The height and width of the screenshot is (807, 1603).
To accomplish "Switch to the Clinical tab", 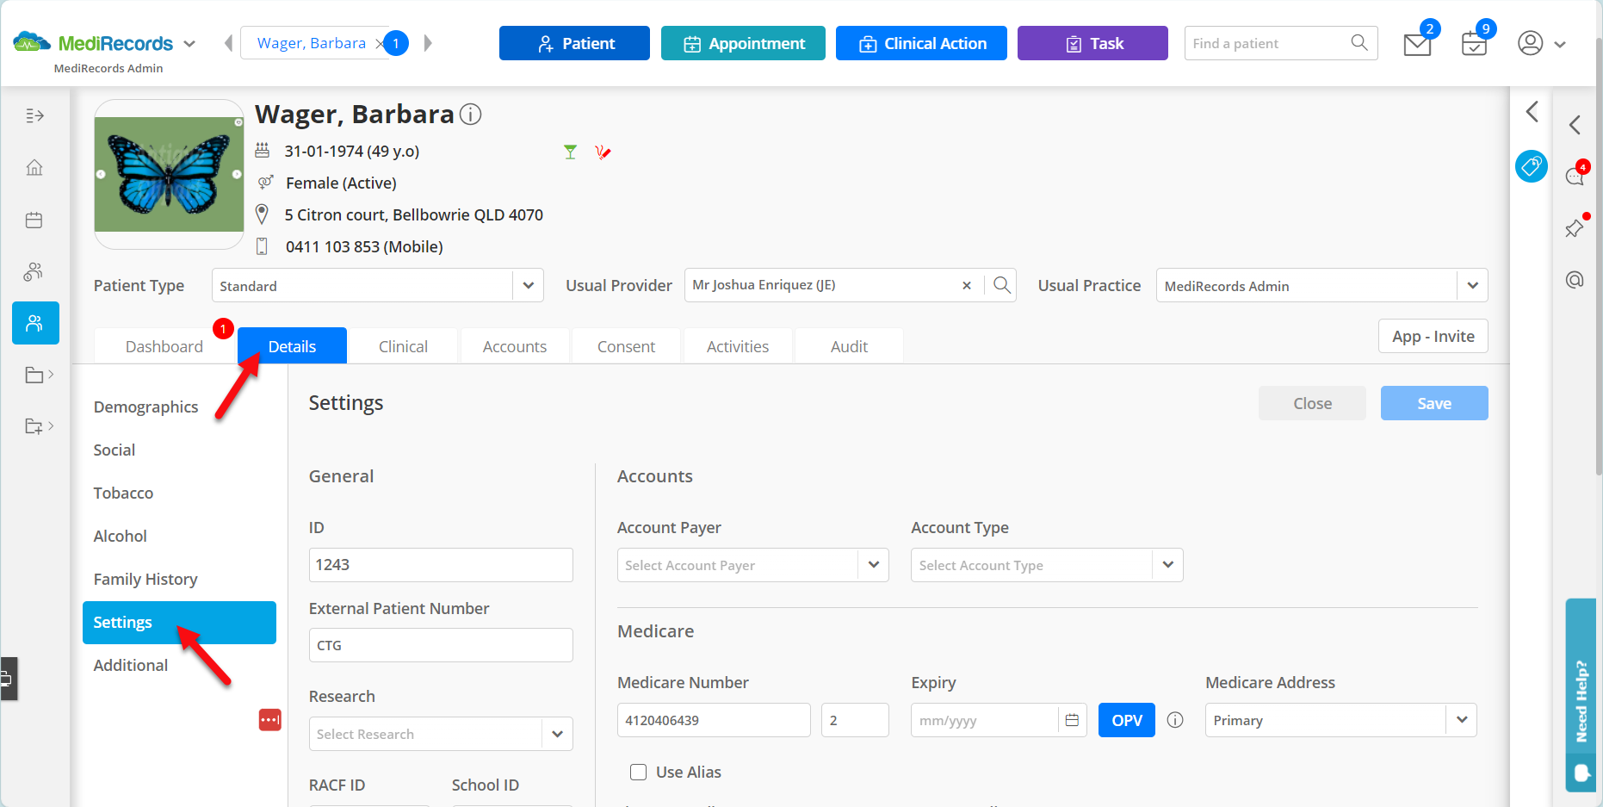I will [403, 345].
